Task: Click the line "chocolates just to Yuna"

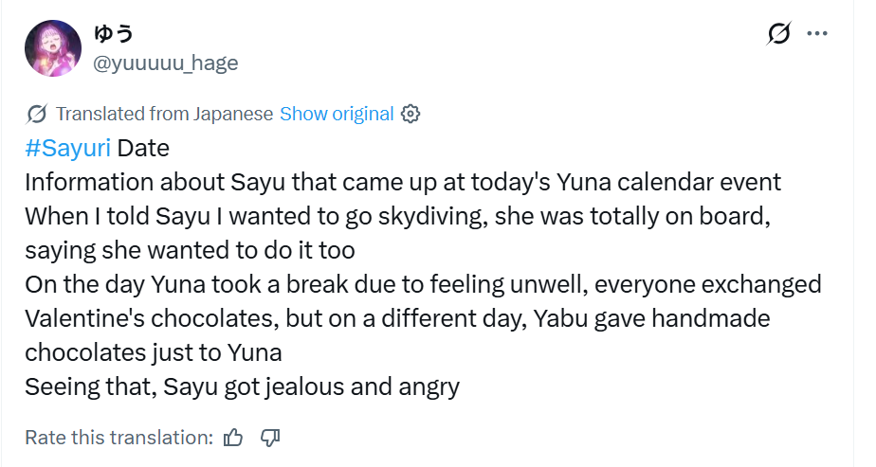Action: 154,352
